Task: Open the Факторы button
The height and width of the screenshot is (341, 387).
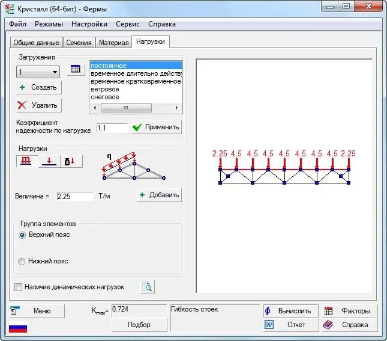Action: [350, 311]
